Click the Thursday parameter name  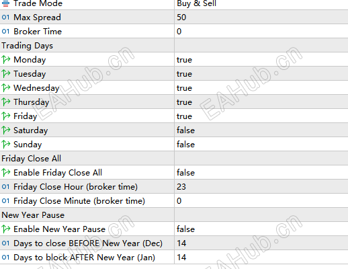[32, 102]
